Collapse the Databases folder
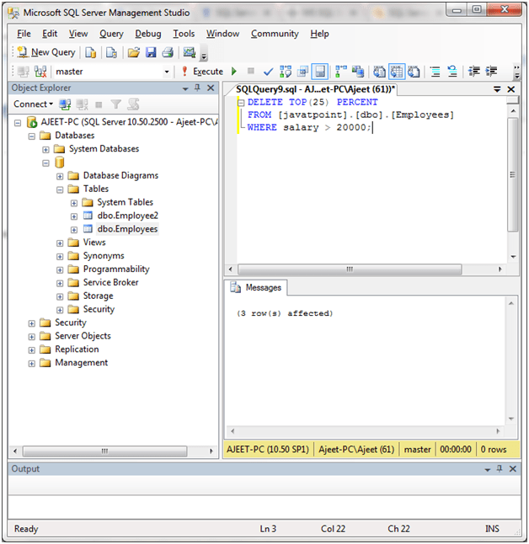The height and width of the screenshot is (544, 529). click(32, 136)
